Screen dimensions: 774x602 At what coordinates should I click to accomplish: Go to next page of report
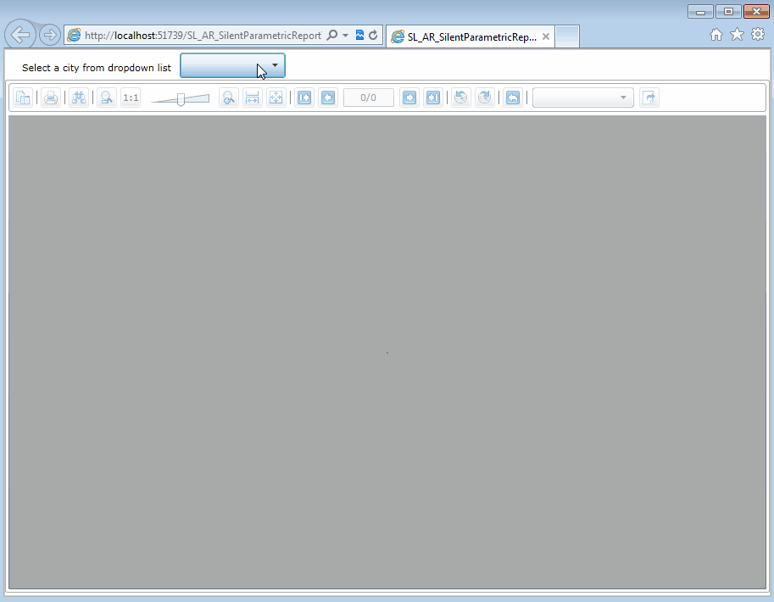(x=409, y=98)
